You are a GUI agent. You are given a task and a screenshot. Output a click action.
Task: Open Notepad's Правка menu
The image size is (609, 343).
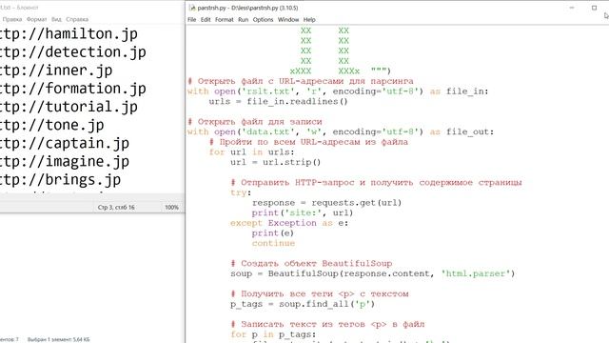12,19
